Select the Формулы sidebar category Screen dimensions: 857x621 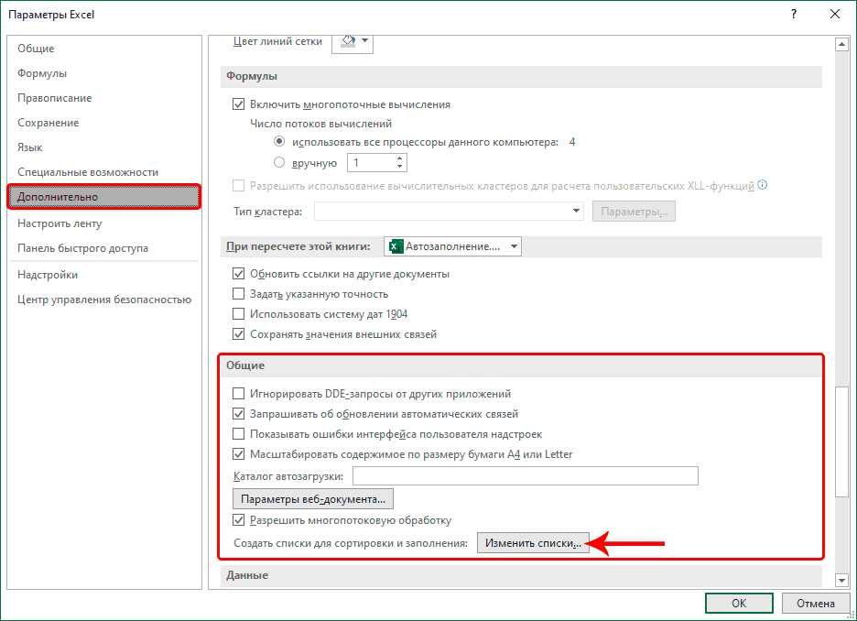[103, 73]
